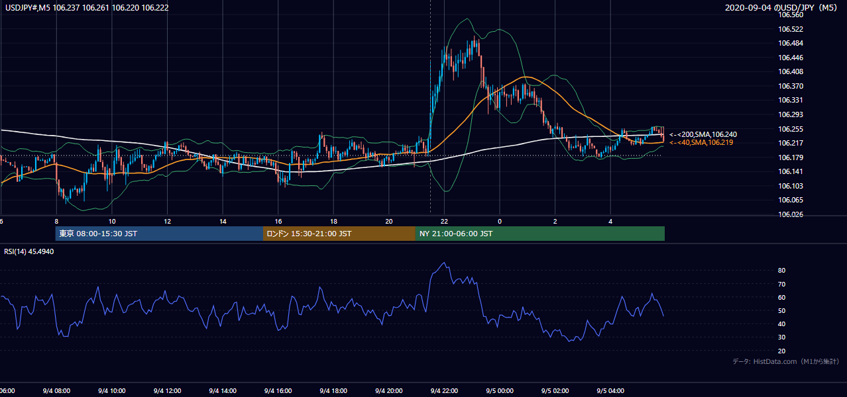Select the NY 21:00-06:00 JST session bar
The width and height of the screenshot is (847, 397).
540,234
